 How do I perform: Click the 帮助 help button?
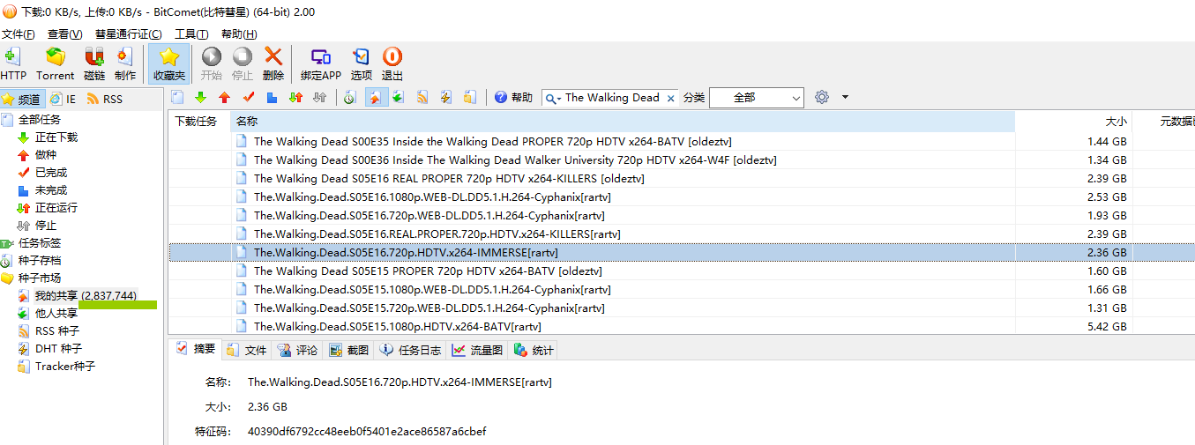coord(513,98)
